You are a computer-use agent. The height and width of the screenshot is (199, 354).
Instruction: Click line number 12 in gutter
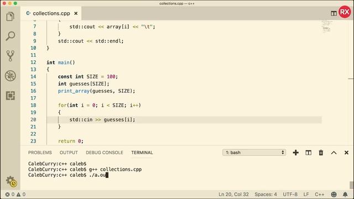33,62
